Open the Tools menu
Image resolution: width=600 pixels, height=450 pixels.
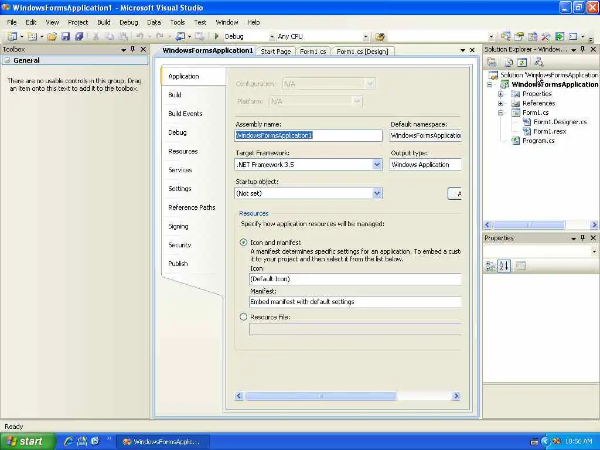[x=178, y=22]
